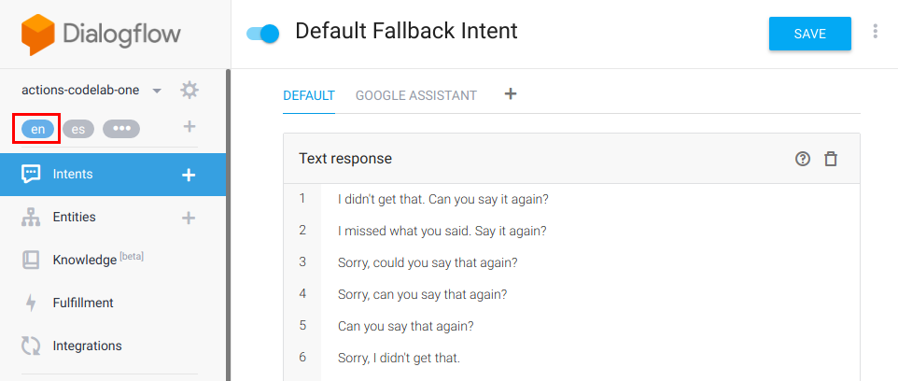Select the DEFAULT response tab
This screenshot has width=898, height=381.
tap(309, 95)
